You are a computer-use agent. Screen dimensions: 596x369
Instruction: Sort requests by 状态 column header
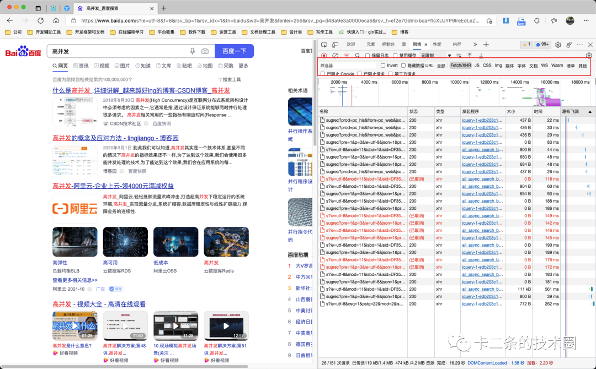(421, 111)
